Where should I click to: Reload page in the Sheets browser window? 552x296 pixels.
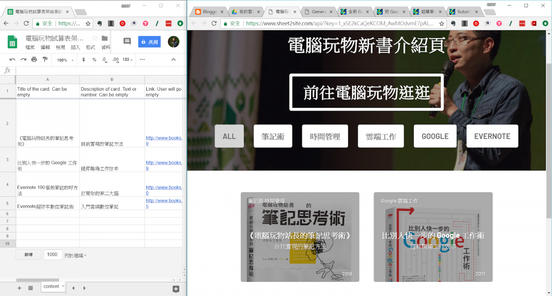point(27,24)
